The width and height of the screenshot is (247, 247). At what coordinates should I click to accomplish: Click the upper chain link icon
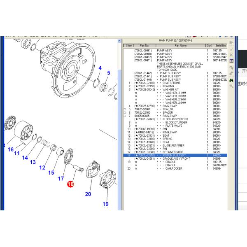tap(231, 67)
